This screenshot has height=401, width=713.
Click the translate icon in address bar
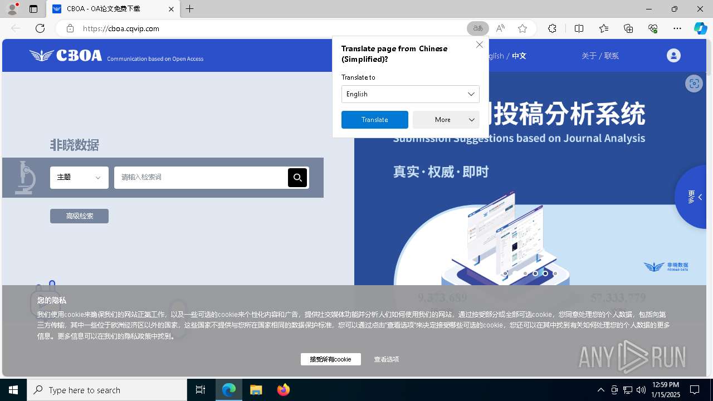(478, 28)
